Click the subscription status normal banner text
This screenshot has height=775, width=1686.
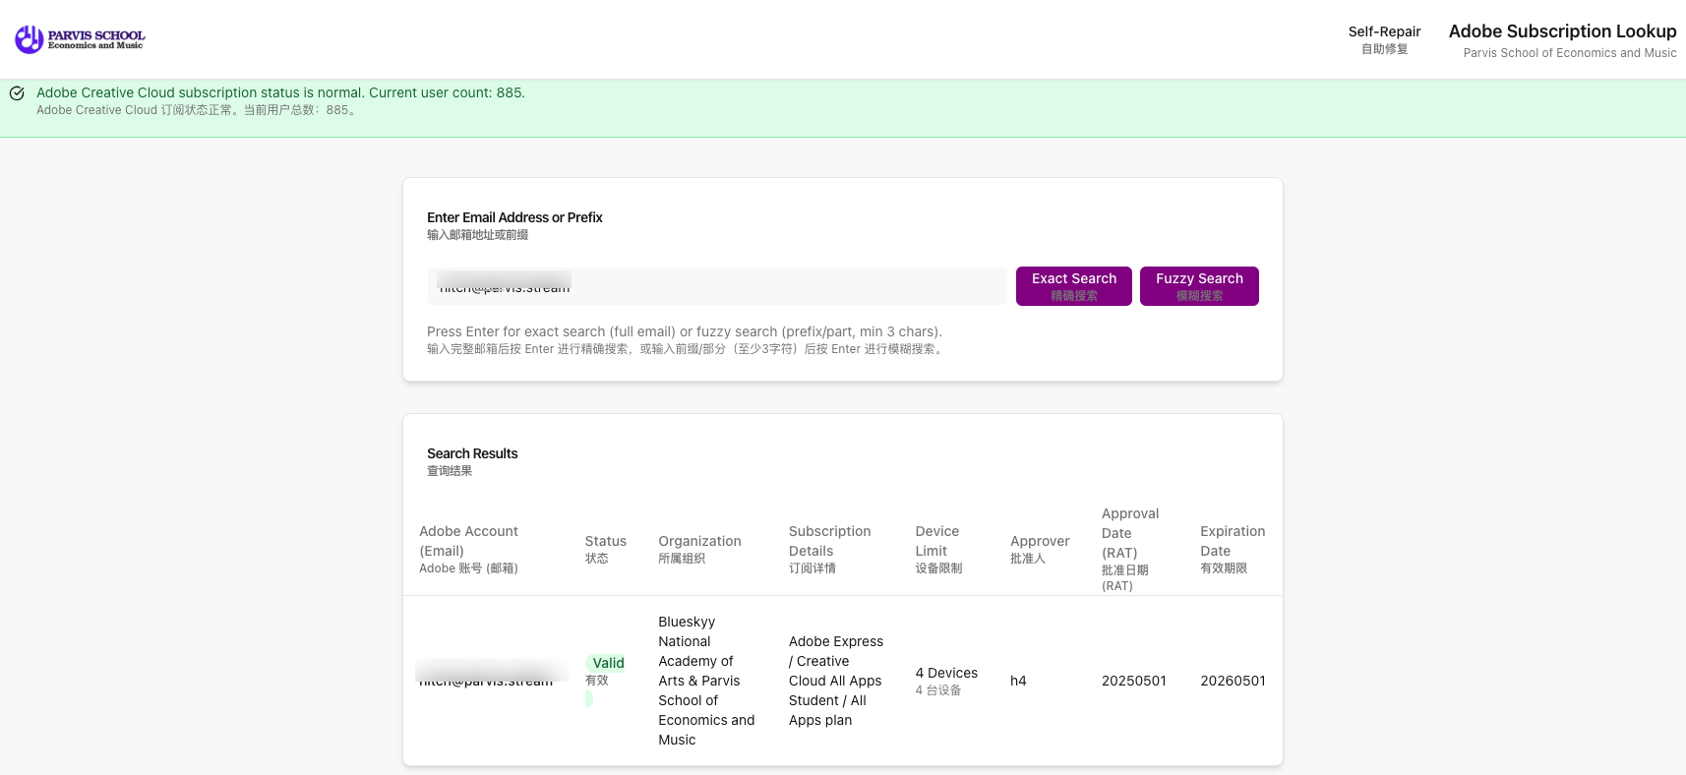pos(280,92)
